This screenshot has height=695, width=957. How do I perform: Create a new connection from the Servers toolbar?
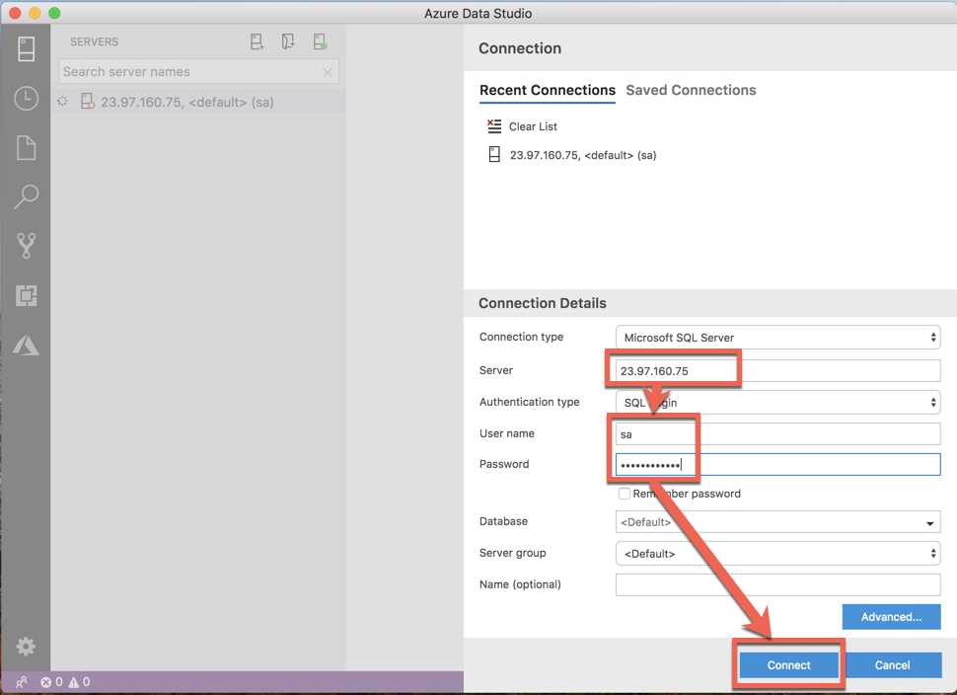click(257, 41)
